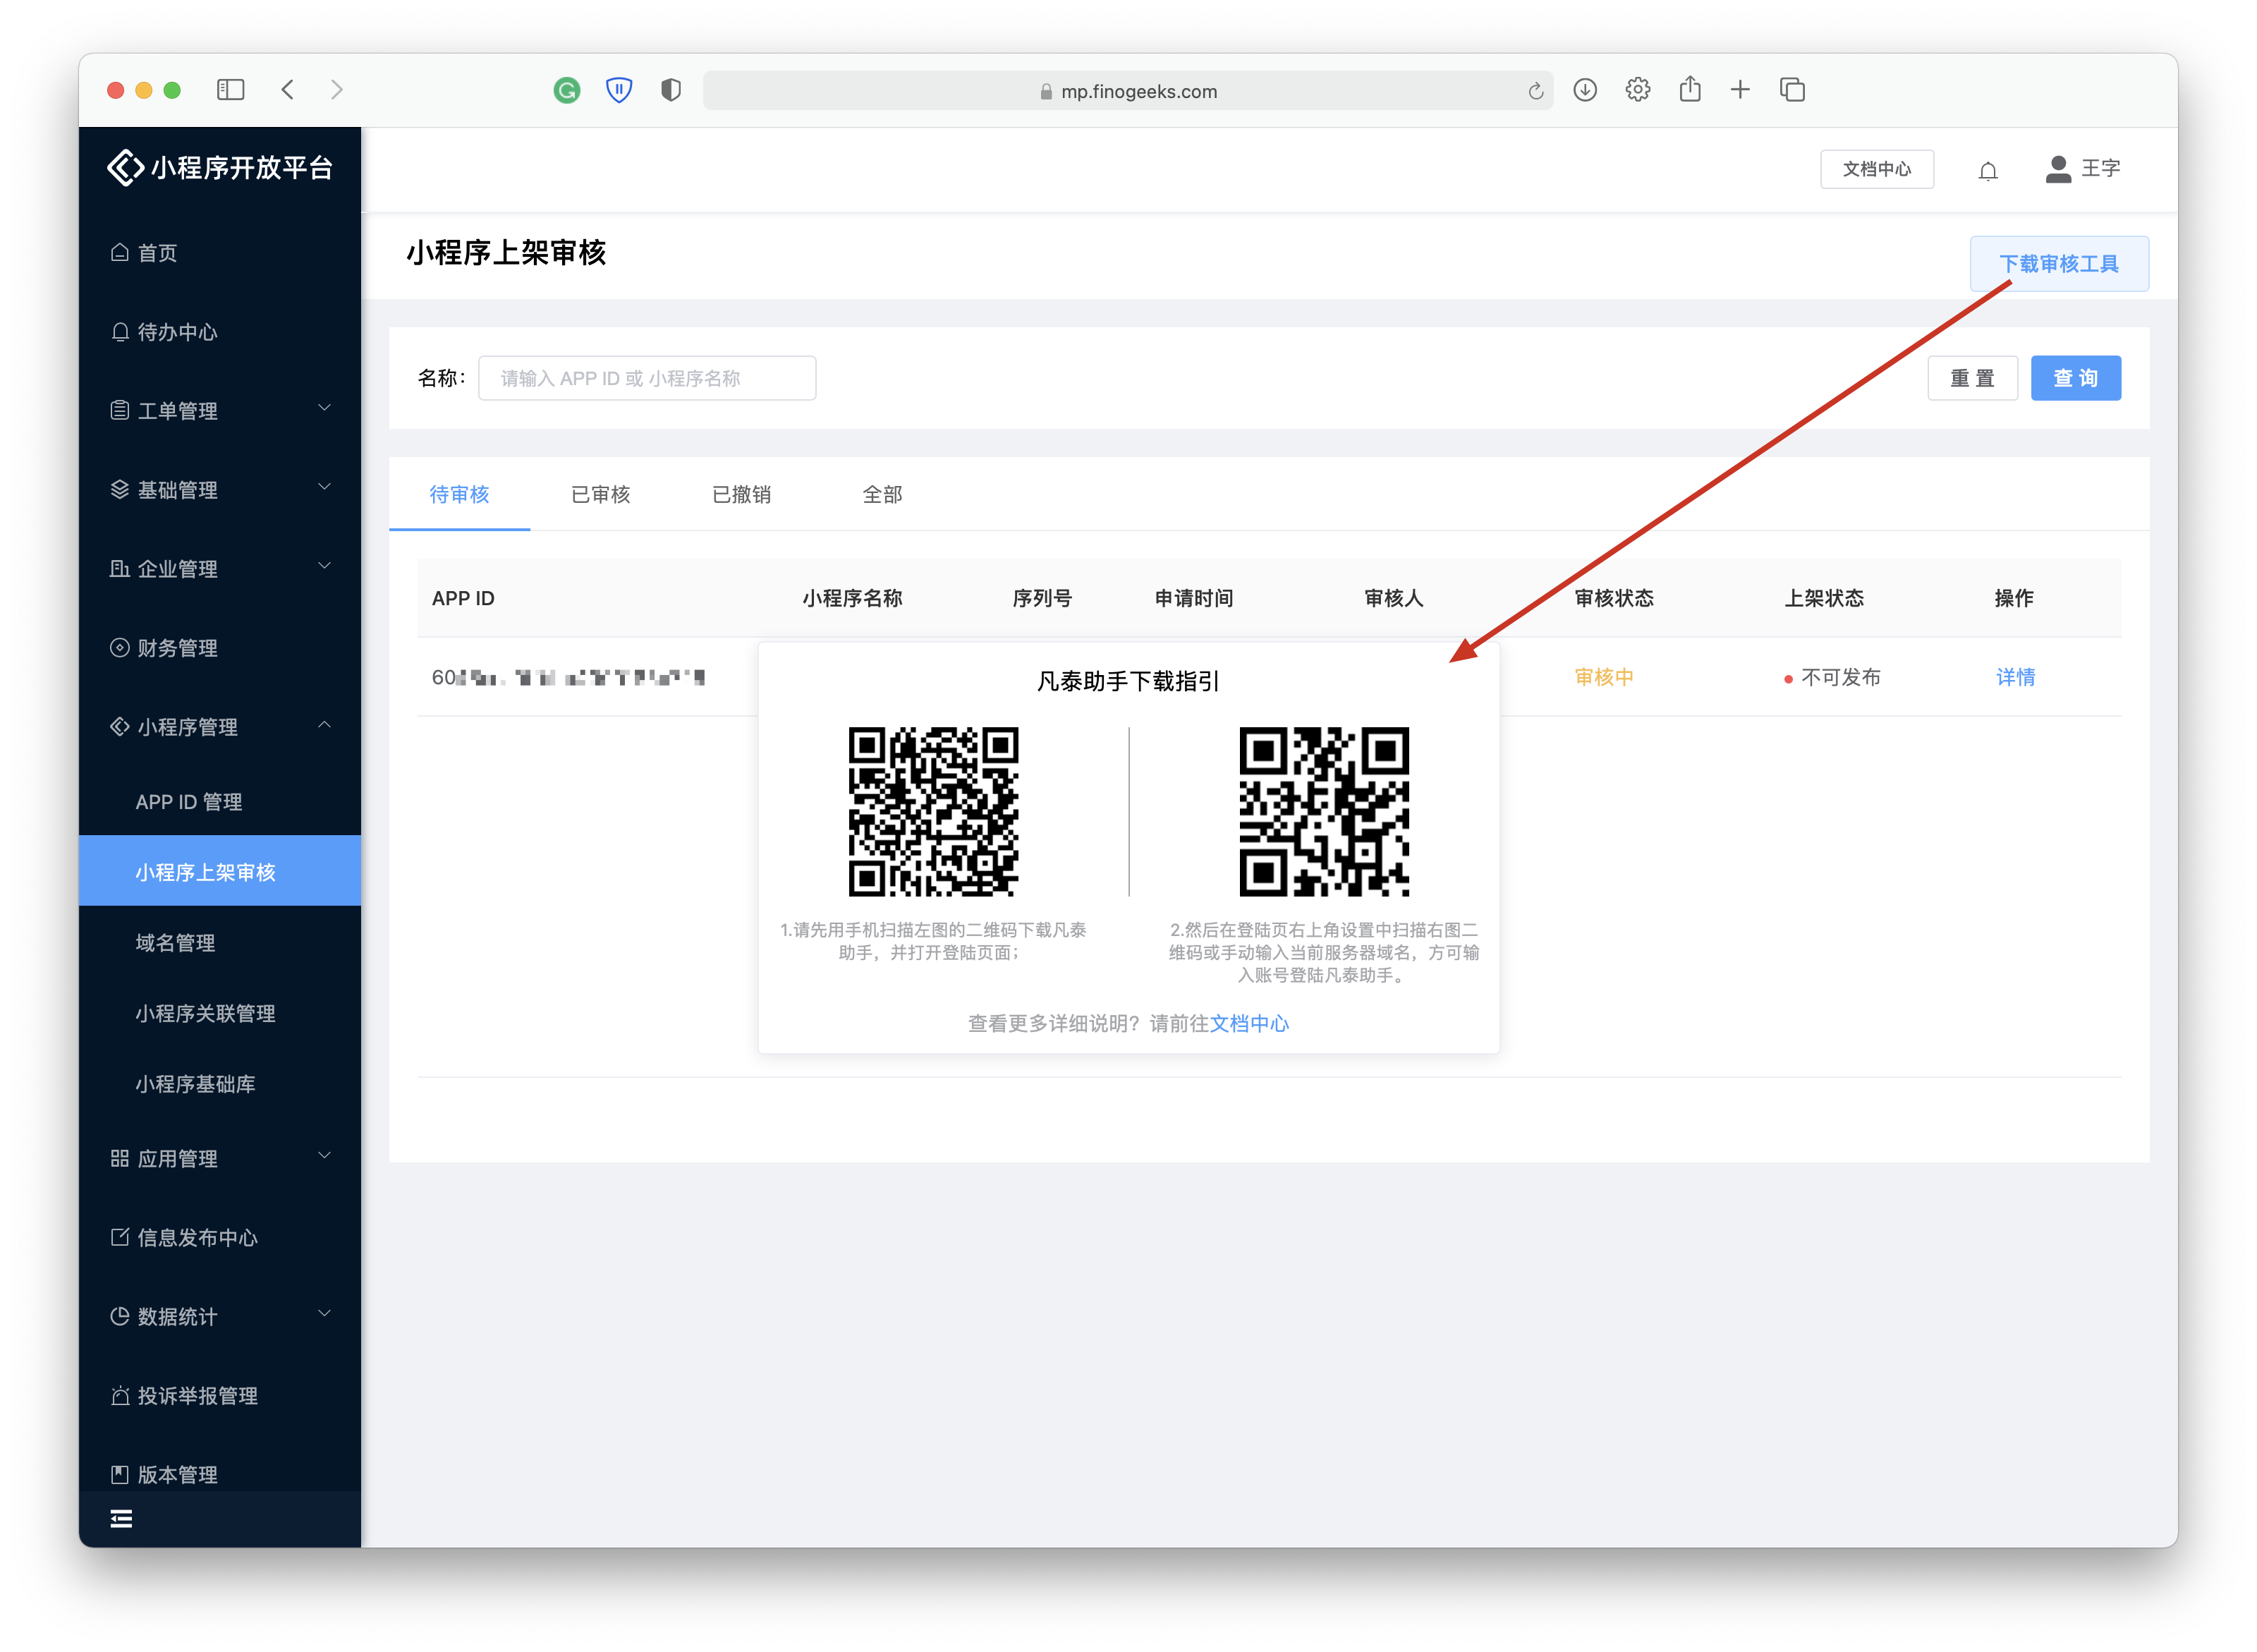The width and height of the screenshot is (2257, 1652).
Task: Click the 审核中 status text
Action: point(1604,677)
